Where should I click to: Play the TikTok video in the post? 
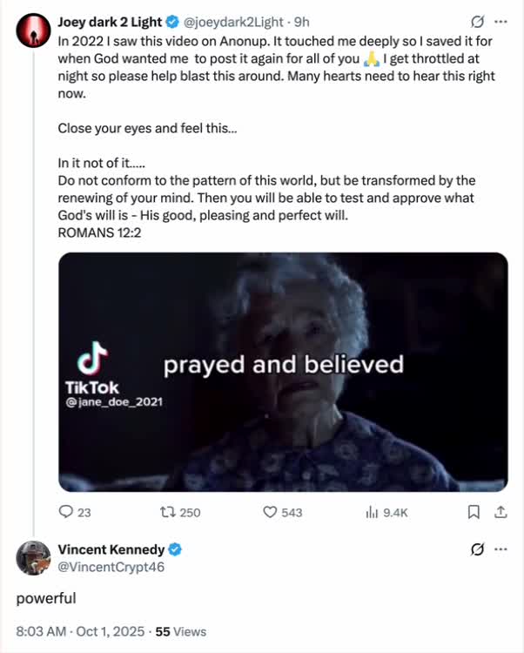coord(283,372)
